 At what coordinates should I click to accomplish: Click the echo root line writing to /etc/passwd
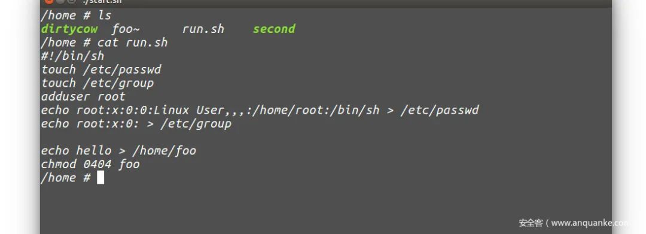[260, 110]
